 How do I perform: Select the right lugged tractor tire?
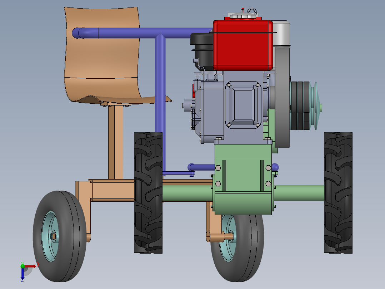(x=338, y=192)
